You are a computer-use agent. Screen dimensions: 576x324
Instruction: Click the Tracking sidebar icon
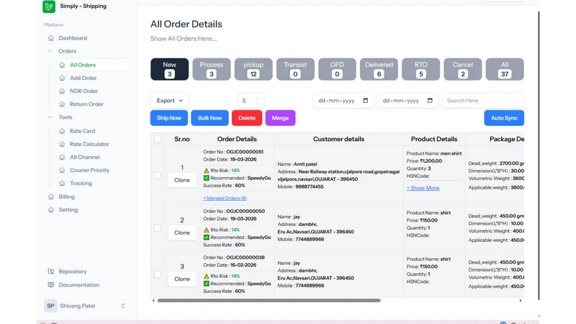pos(62,183)
